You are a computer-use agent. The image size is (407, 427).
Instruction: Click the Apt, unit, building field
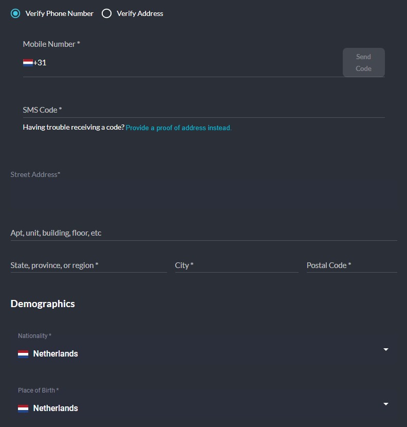tap(204, 233)
